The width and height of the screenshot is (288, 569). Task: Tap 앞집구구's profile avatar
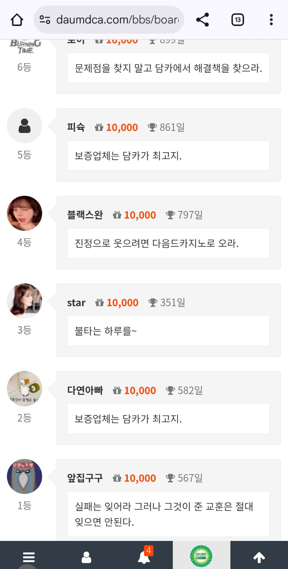(x=24, y=476)
